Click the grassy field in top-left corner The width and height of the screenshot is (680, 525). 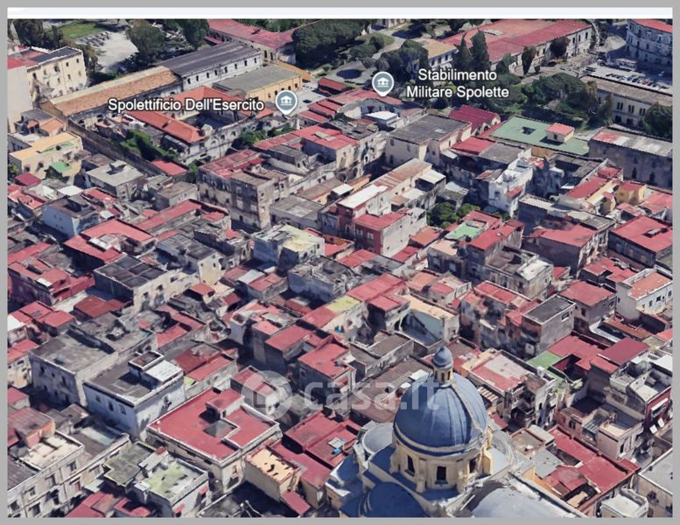[81, 31]
